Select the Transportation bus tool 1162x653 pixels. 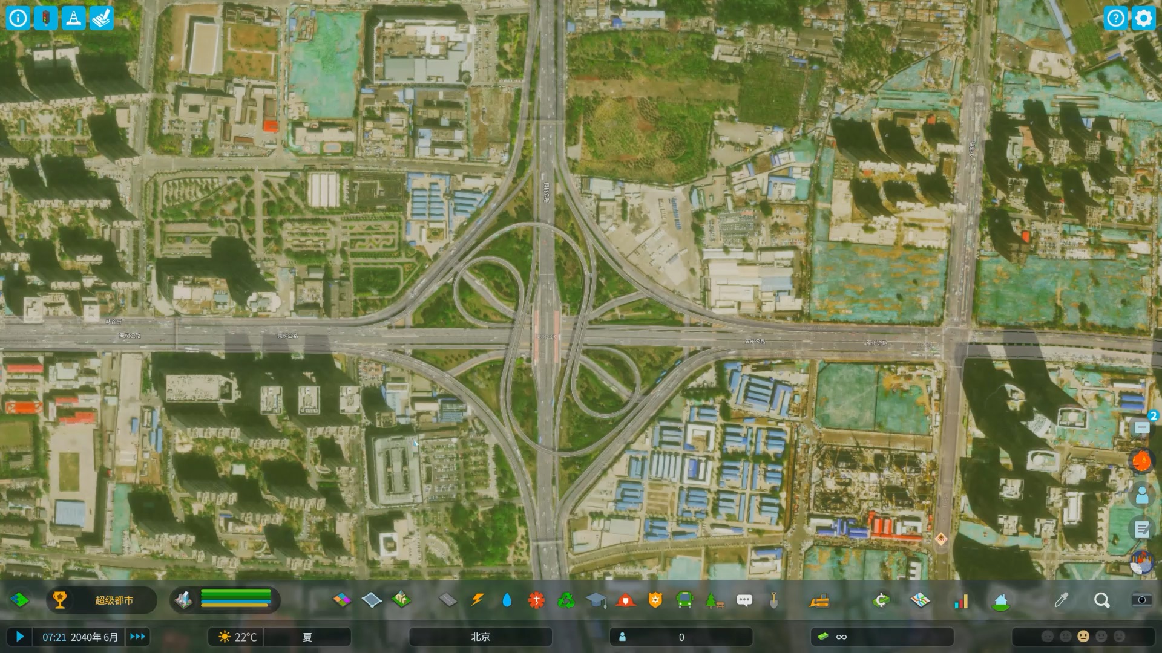(x=685, y=600)
